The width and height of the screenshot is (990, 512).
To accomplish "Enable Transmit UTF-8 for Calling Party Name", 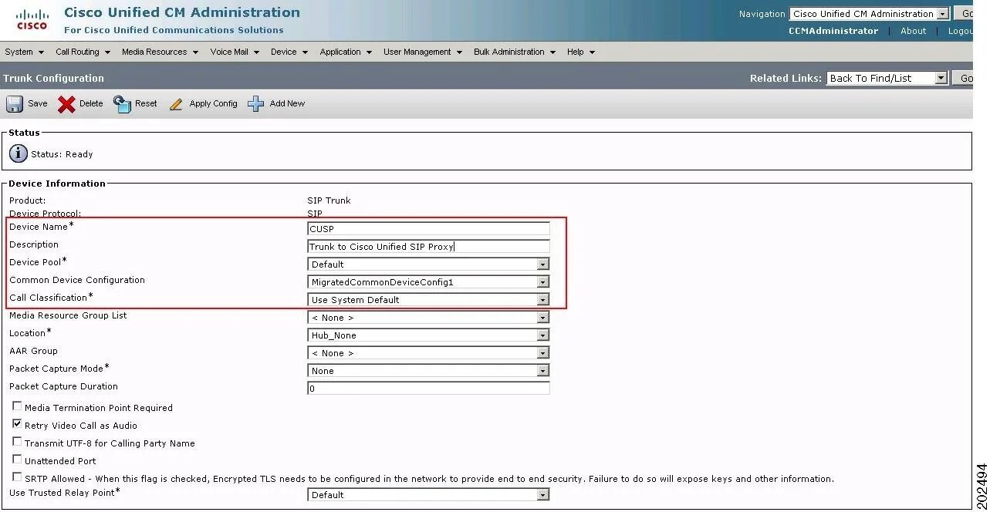I will coord(17,442).
